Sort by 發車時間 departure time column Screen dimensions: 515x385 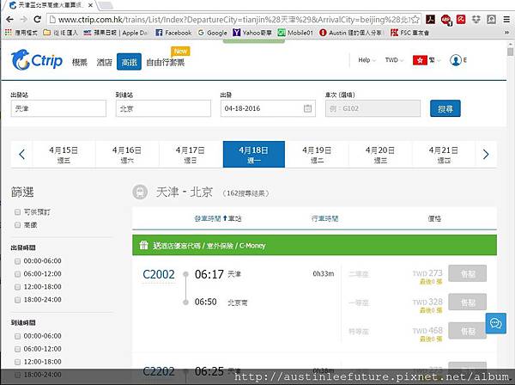[x=208, y=218]
